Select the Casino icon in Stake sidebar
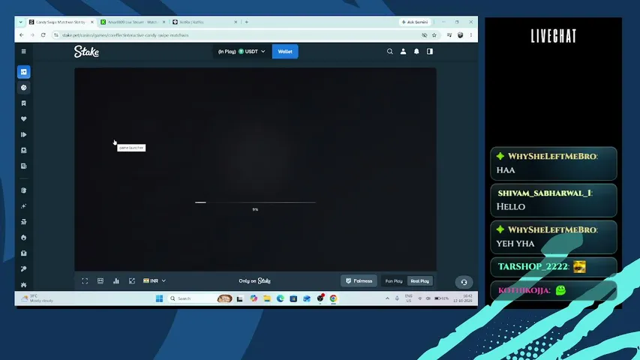Screen dimensions: 640x360 (24, 72)
